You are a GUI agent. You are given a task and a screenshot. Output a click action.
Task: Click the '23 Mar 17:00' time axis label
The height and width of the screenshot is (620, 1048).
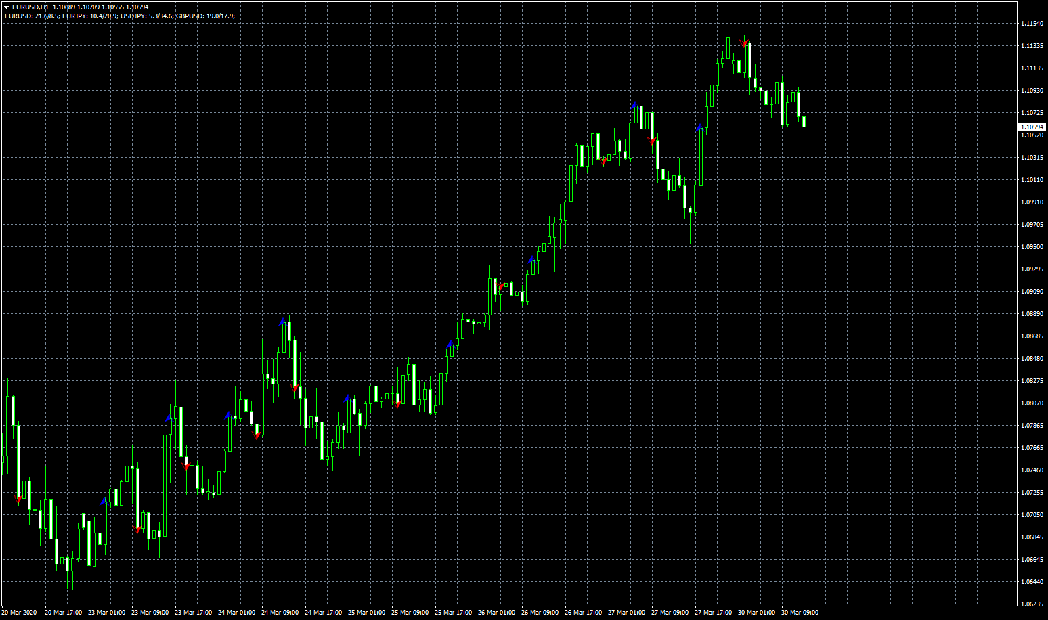point(193,613)
